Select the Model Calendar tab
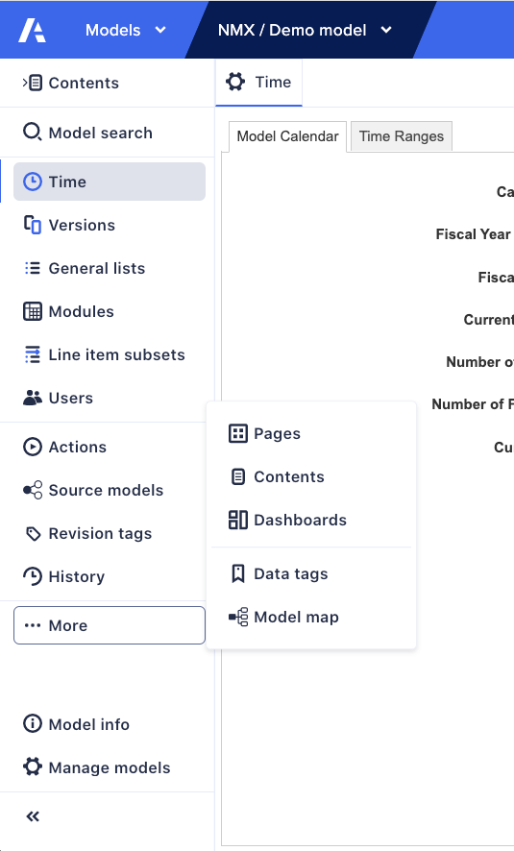The width and height of the screenshot is (514, 851). point(287,136)
